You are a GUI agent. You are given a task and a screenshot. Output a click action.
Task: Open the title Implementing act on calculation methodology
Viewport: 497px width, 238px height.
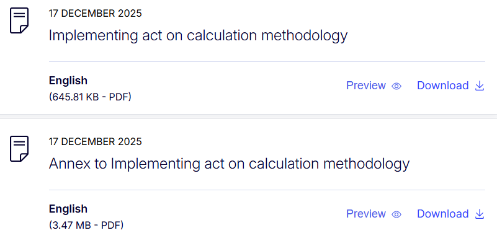198,36
